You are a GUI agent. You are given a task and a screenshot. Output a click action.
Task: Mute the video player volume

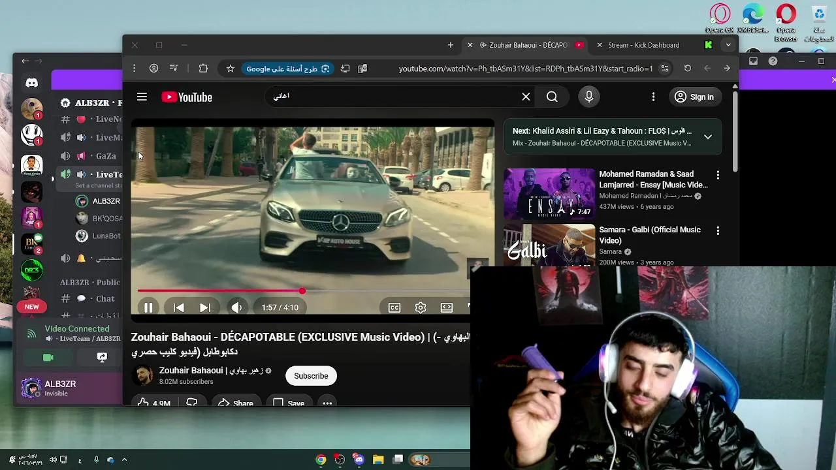236,307
